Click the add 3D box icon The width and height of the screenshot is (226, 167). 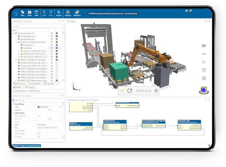(x=204, y=70)
